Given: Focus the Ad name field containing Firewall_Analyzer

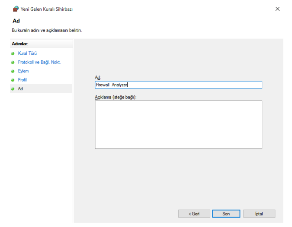Looking at the screenshot, I should coord(178,85).
